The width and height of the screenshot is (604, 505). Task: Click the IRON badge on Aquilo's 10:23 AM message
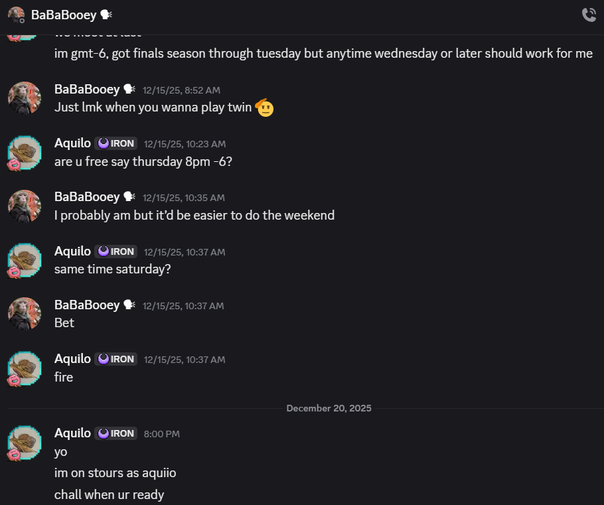click(116, 143)
